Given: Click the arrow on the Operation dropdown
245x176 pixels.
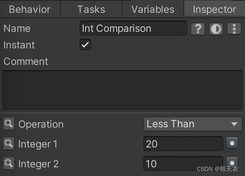Looking at the screenshot, I should coord(234,124).
